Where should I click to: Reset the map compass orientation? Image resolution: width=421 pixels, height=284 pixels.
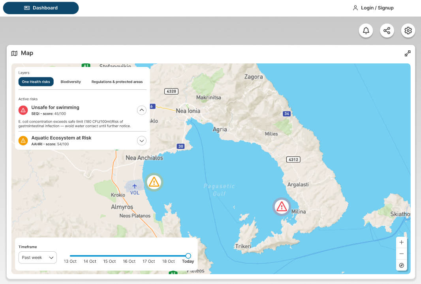point(401,265)
